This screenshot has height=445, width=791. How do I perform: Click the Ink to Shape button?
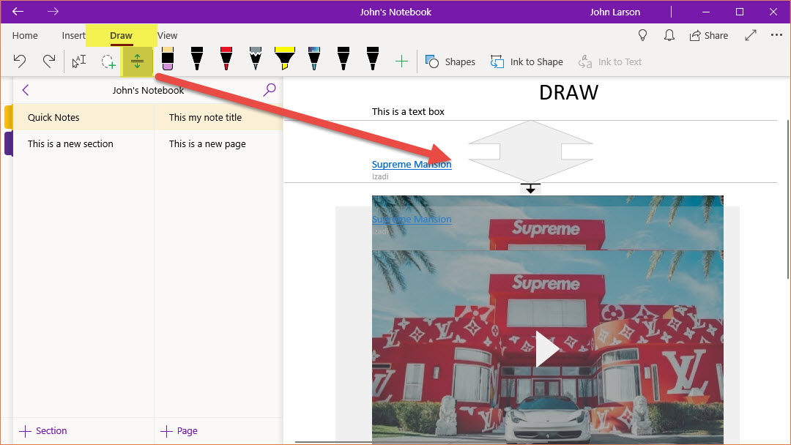[x=527, y=61]
